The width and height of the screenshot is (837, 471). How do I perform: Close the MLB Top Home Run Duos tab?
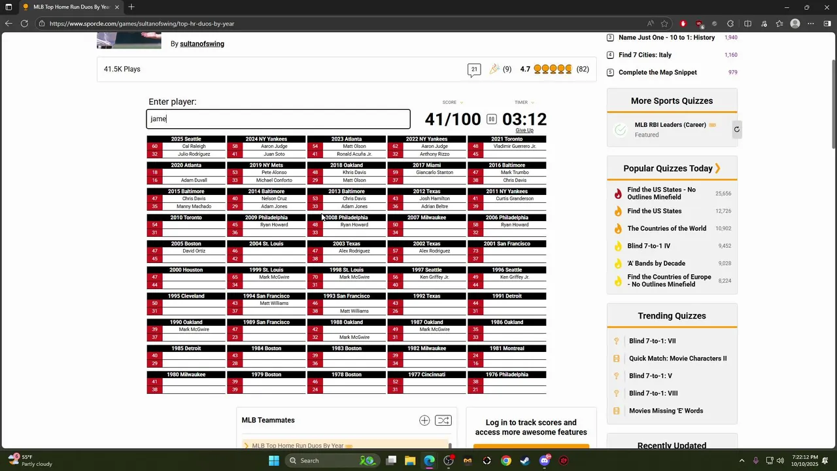(x=117, y=7)
